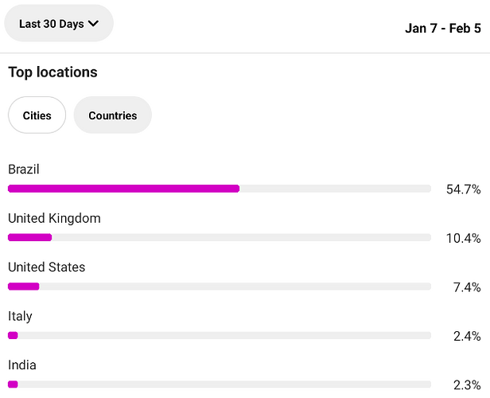Screen dimensions: 490x398
Task: Select the United Kingdom label
Action: pos(54,218)
